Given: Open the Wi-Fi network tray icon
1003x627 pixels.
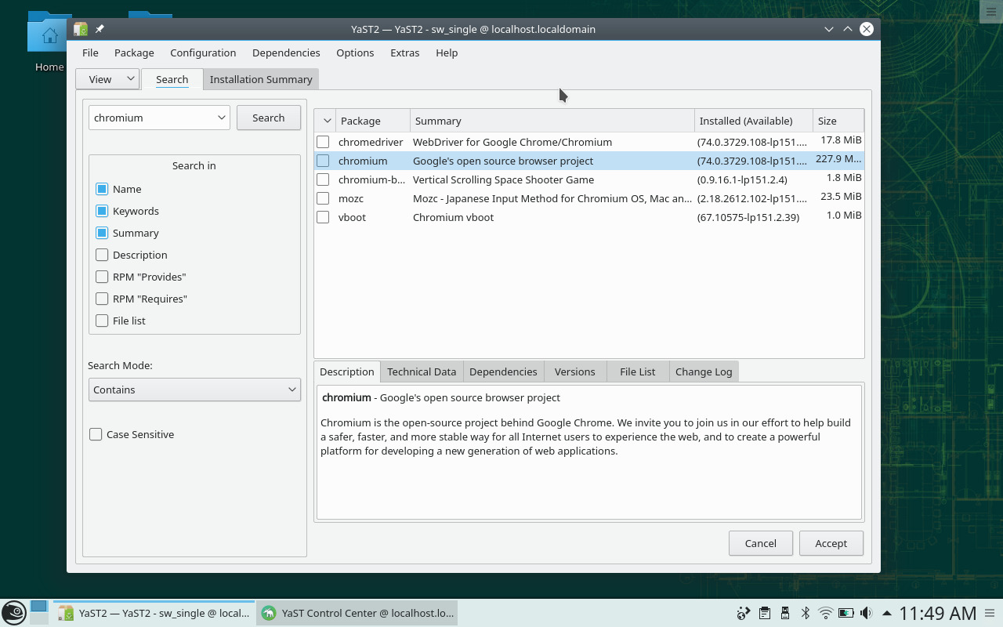Looking at the screenshot, I should point(825,613).
